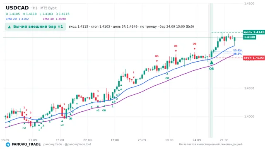Open the PANOVQ_TRADE channel name
The height and width of the screenshot is (149, 265).
coord(26,144)
